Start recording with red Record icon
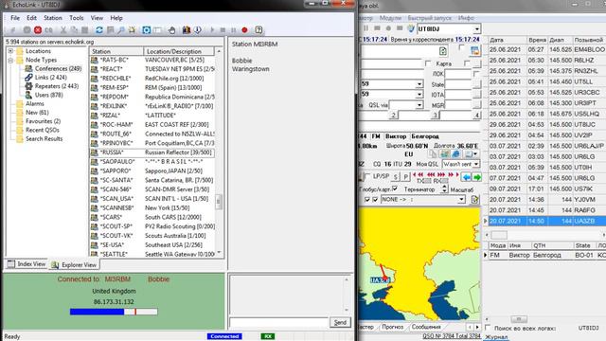 pyautogui.click(x=244, y=29)
